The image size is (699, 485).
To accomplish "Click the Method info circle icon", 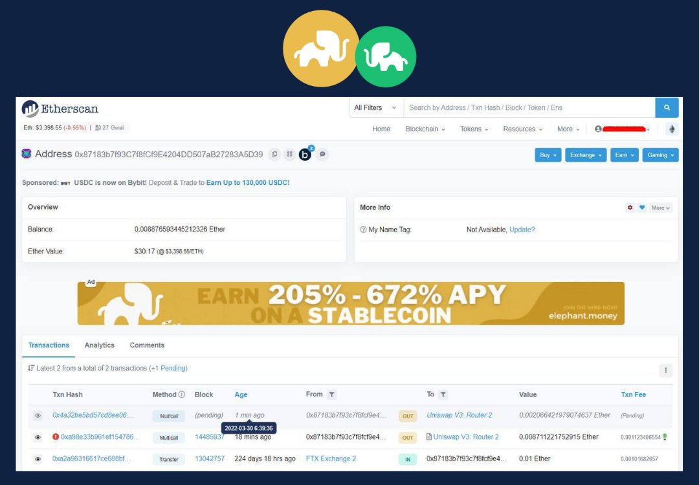I will point(182,394).
